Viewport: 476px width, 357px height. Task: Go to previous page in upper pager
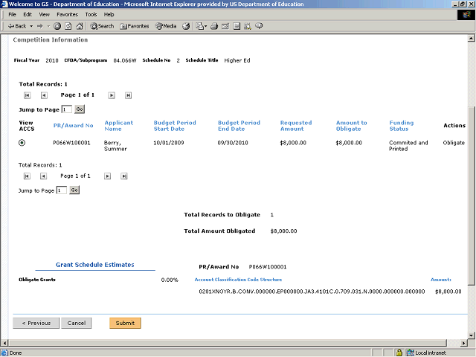click(x=44, y=95)
